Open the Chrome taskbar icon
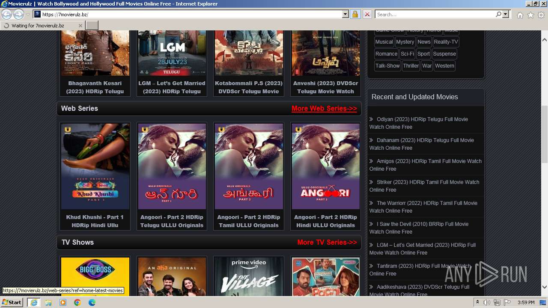548x308 pixels. click(77, 302)
